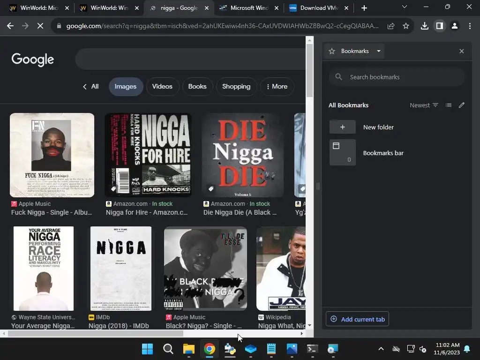Open the Wikipedia Jay-Z album thumbnail
The width and height of the screenshot is (480, 360).
[x=281, y=269]
